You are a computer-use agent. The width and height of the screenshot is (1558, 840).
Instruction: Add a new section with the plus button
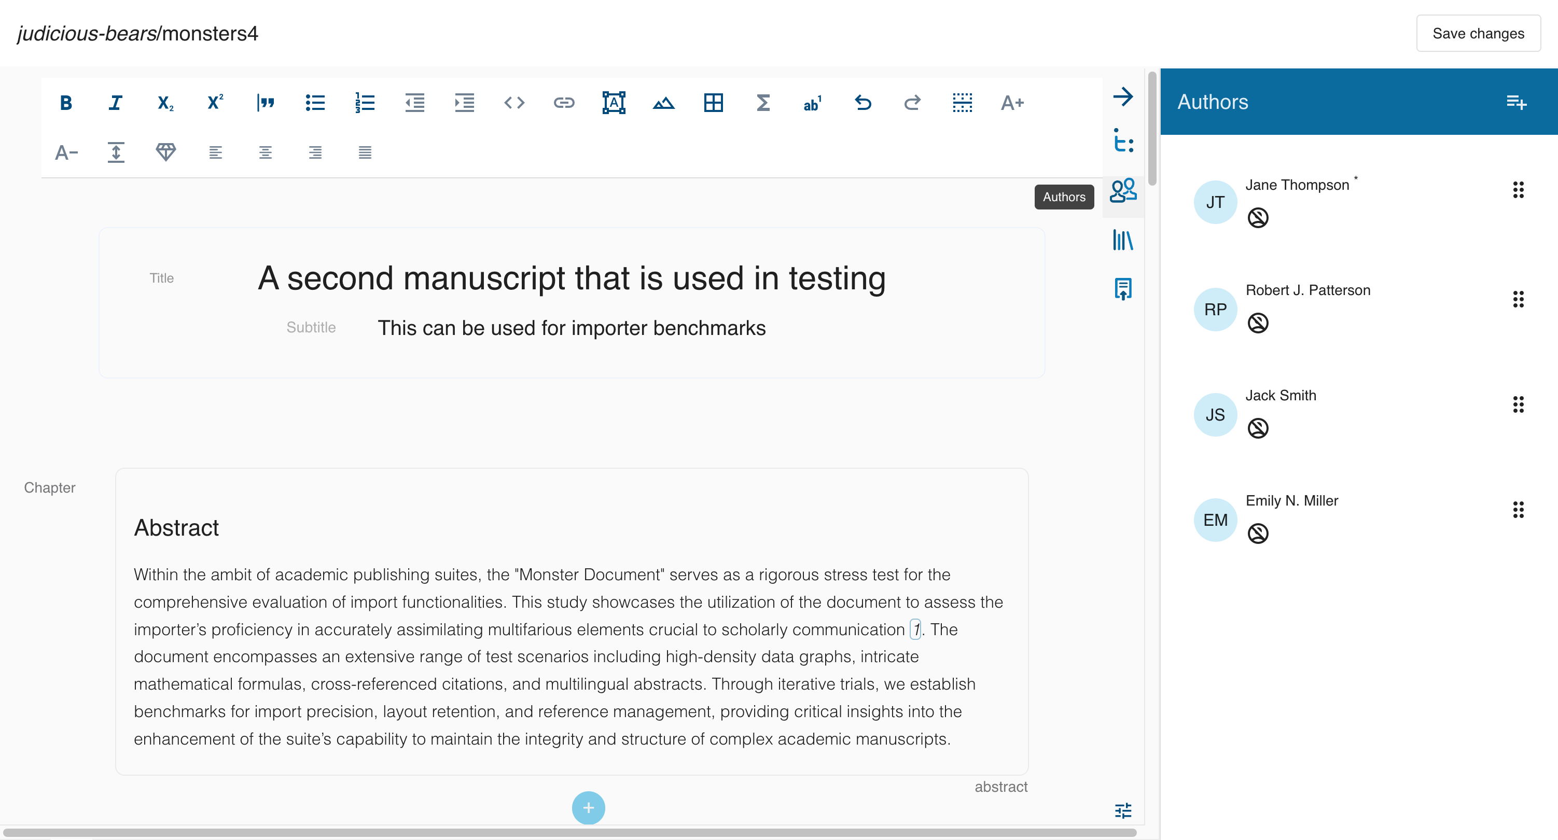[x=588, y=807]
